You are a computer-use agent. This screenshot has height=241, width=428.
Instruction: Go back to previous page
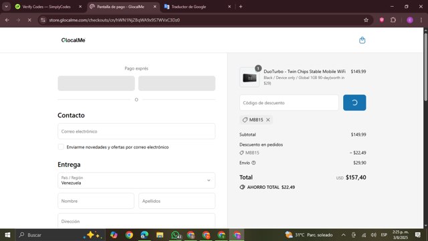(x=7, y=20)
